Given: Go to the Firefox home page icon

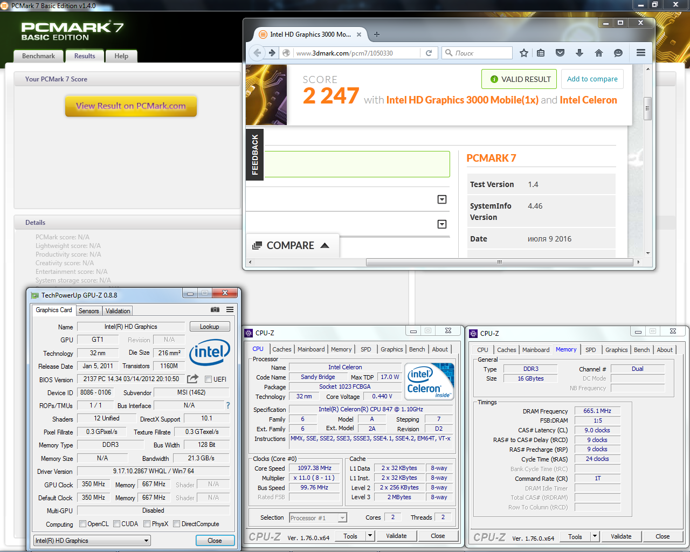Looking at the screenshot, I should click(598, 53).
